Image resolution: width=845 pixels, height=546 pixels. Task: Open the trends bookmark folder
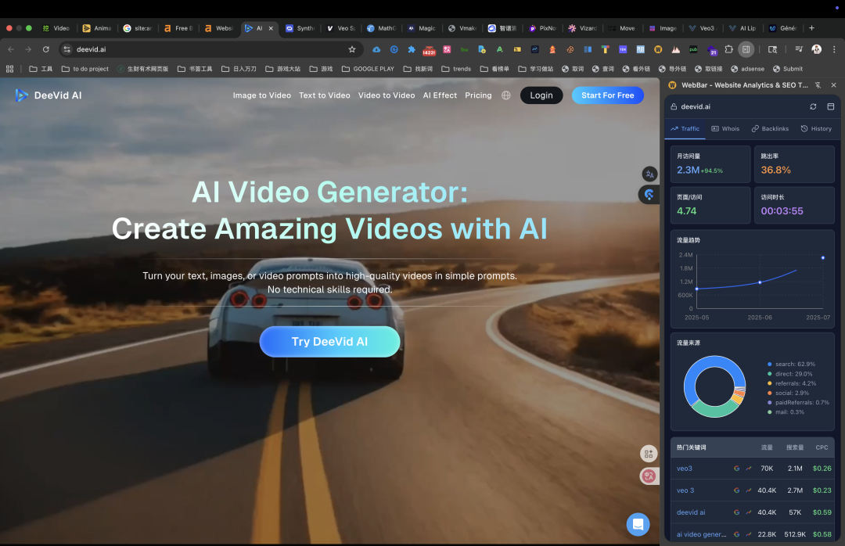[x=456, y=69]
